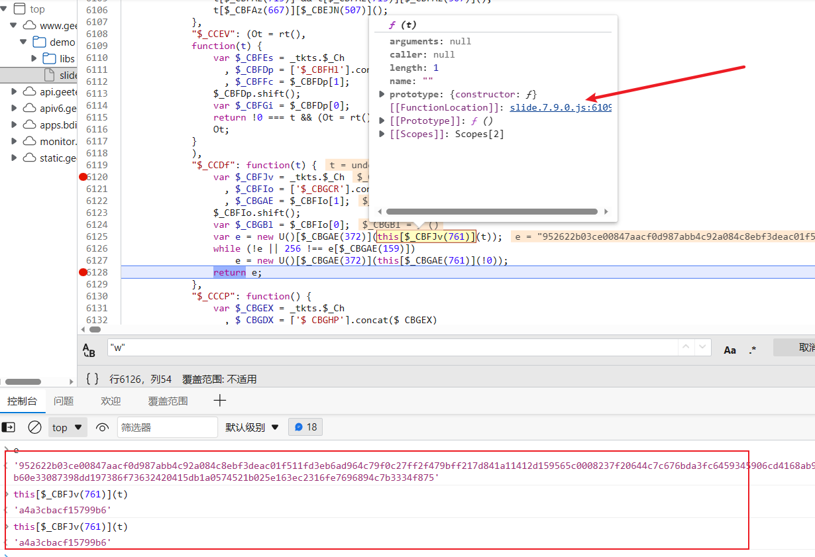Open the top execution context dropdown
The image size is (815, 557).
pyautogui.click(x=68, y=427)
